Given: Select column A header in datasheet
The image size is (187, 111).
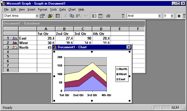Looking at the screenshot, I should [x=46, y=29].
